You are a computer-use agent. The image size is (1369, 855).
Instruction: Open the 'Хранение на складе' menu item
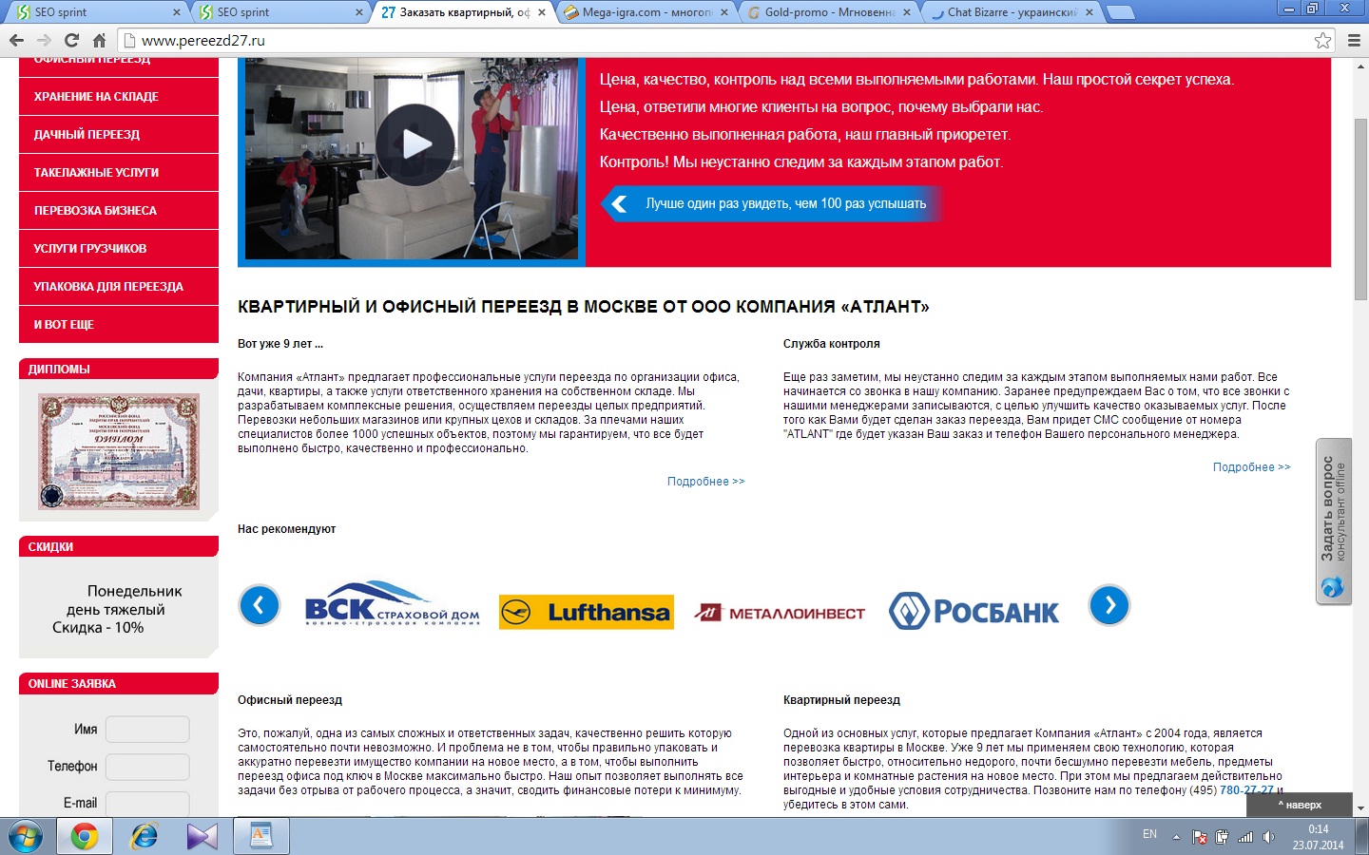point(119,97)
